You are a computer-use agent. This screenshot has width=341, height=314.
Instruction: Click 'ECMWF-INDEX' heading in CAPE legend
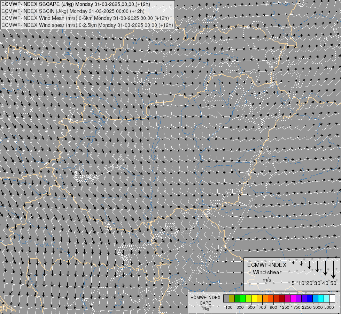pyautogui.click(x=205, y=298)
